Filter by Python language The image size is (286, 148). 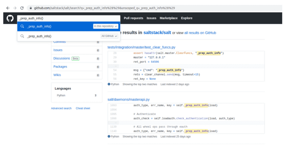(x=61, y=96)
